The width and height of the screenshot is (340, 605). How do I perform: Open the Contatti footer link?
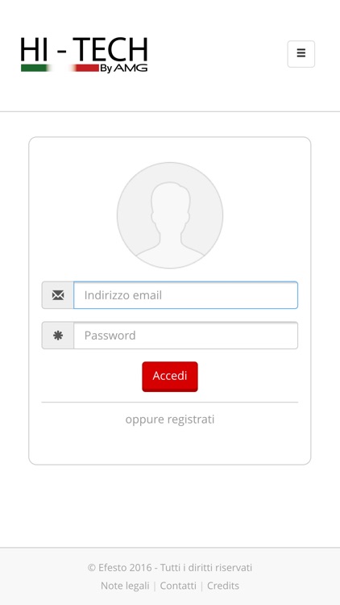tap(178, 586)
